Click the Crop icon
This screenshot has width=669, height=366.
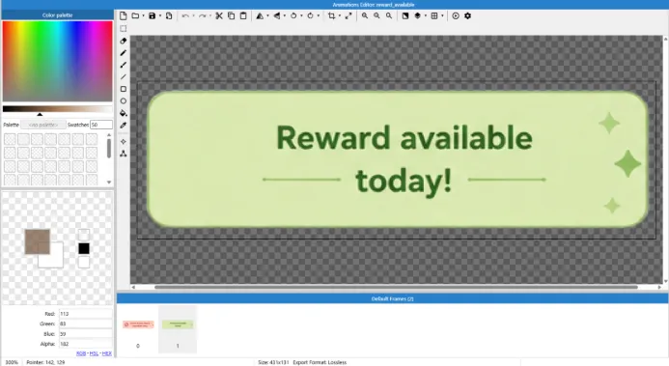[331, 15]
